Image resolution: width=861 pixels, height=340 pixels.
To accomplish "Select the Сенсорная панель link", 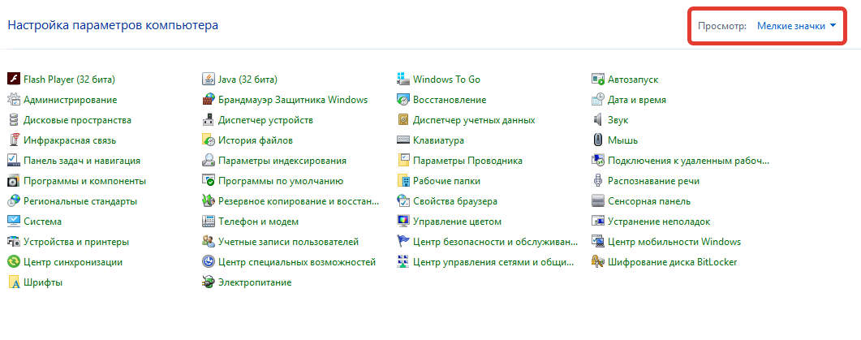I will point(649,201).
